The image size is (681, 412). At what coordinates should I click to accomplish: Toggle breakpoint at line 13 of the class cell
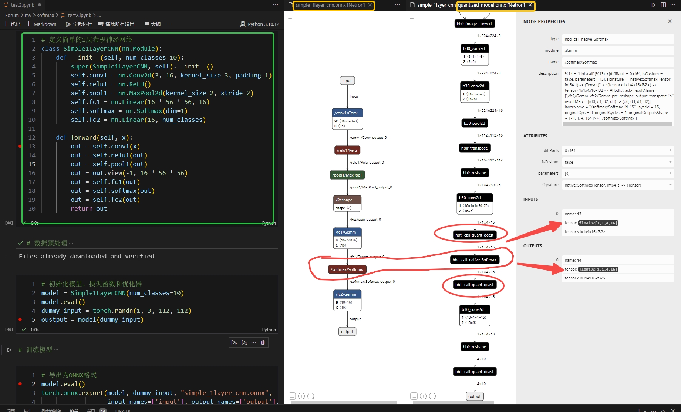pyautogui.click(x=20, y=146)
